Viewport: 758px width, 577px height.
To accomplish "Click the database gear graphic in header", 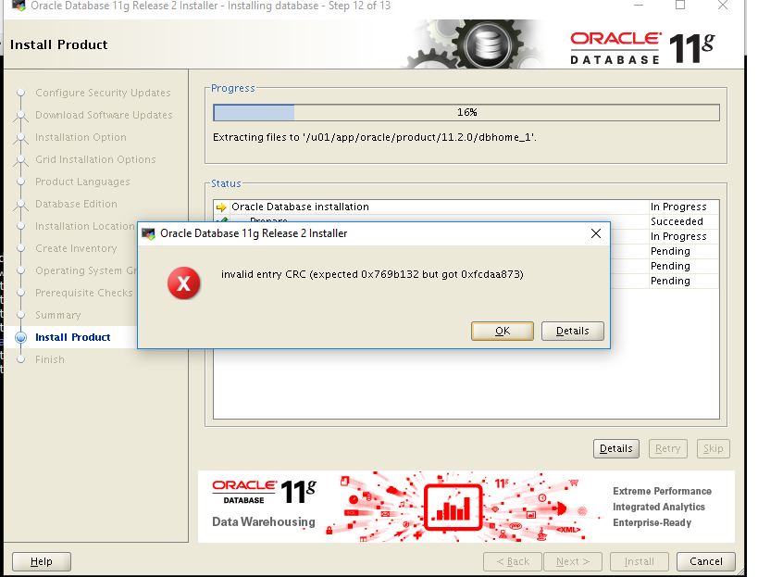I will [487, 45].
